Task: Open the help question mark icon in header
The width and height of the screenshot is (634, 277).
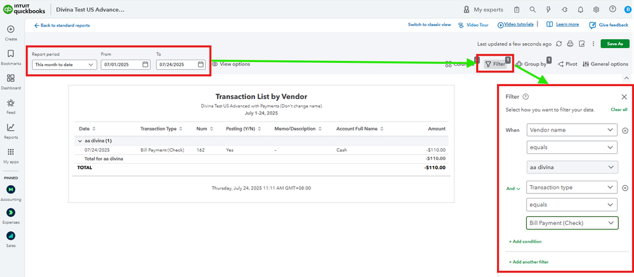Action: 612,9
